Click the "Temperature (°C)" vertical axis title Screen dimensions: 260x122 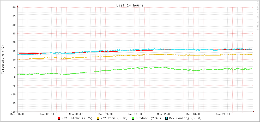(x=3, y=59)
